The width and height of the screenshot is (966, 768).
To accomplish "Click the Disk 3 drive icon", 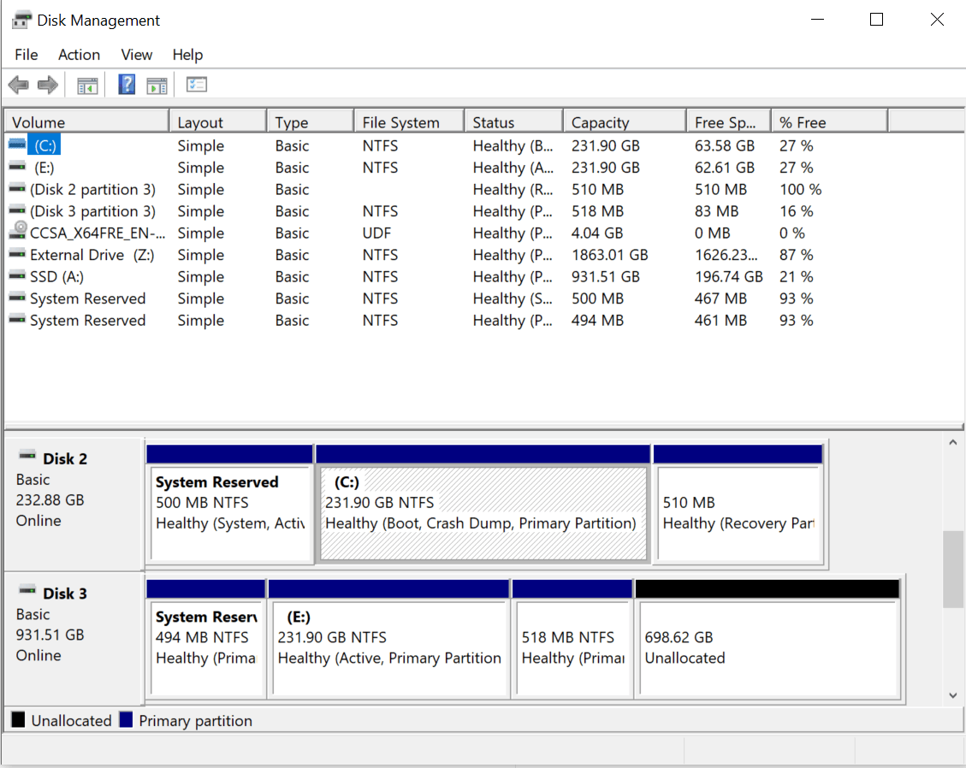I will 27,591.
